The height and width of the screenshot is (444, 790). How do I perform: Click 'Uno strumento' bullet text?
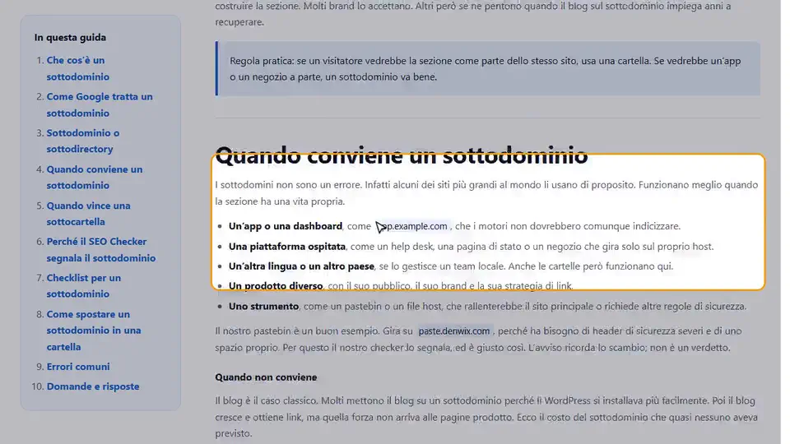click(x=263, y=306)
